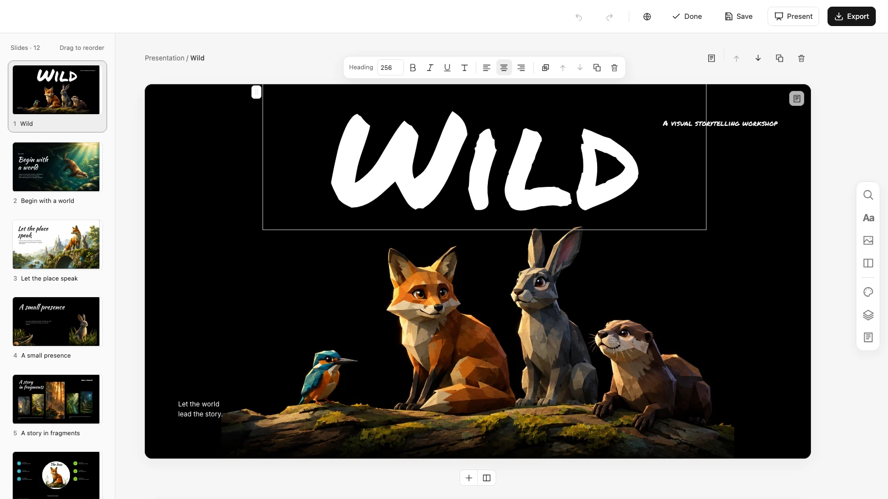Start slideshow with Present button

[x=794, y=17]
